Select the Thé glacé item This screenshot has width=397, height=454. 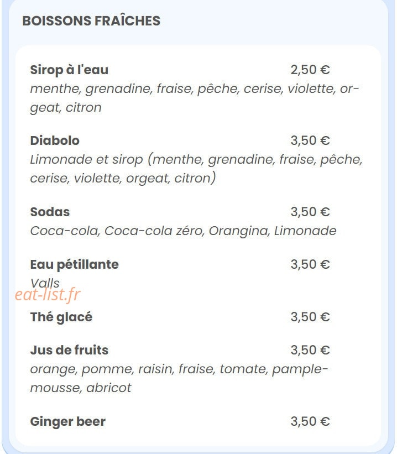[x=61, y=317]
